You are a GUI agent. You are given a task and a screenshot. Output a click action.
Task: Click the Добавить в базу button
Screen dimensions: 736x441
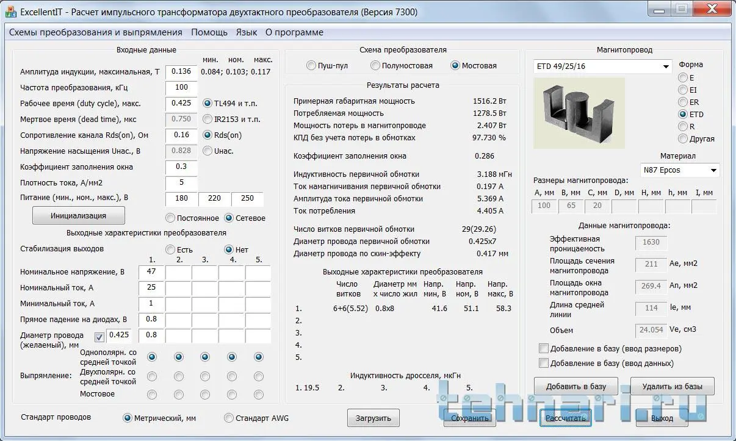[575, 387]
